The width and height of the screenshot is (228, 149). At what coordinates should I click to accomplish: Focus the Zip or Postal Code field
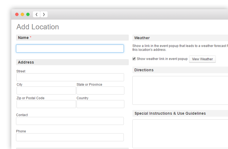pyautogui.click(x=46, y=104)
